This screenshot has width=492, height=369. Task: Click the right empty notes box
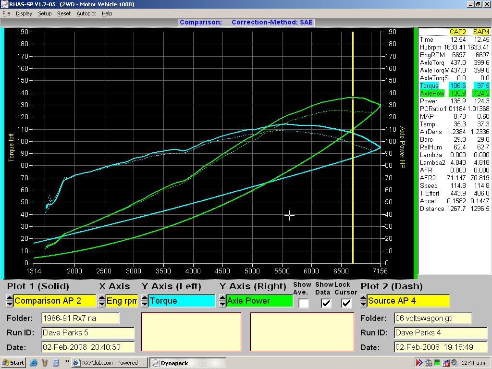pyautogui.click(x=302, y=332)
